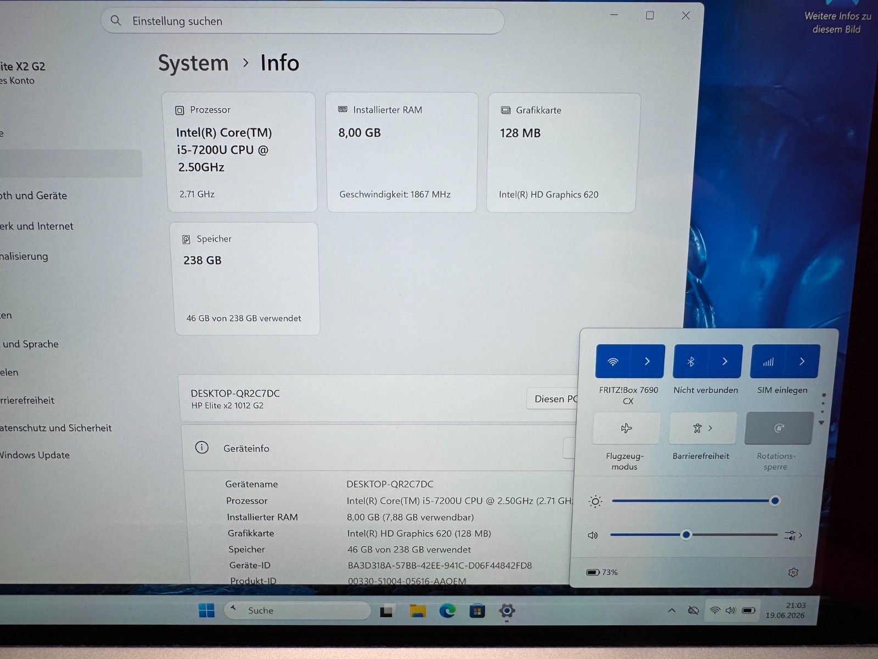
Task: Select the Geräte-ID value BA3D318A-57BB
Action: point(440,566)
